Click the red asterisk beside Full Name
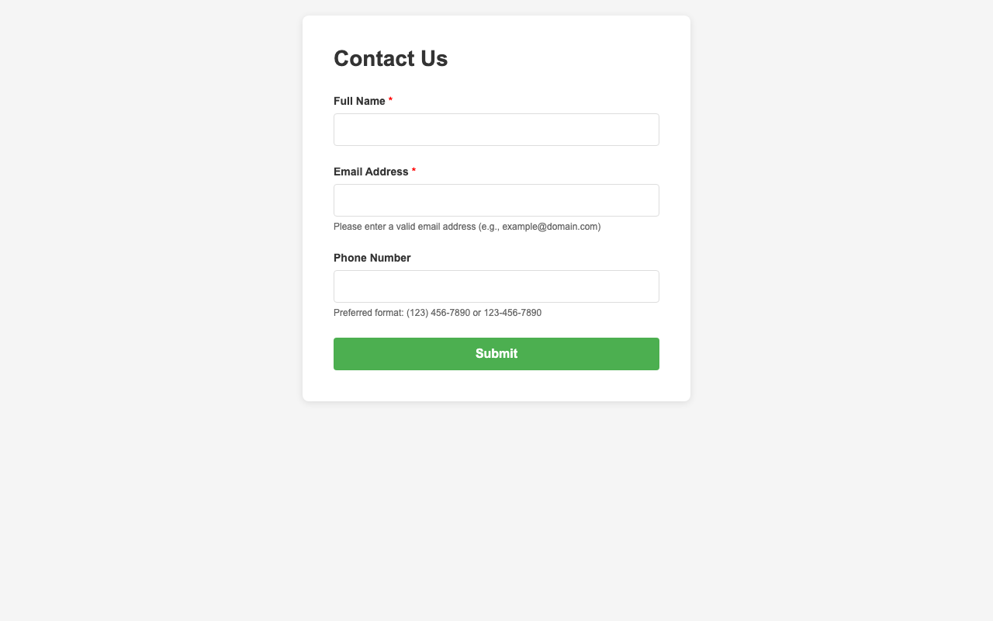 (x=390, y=100)
